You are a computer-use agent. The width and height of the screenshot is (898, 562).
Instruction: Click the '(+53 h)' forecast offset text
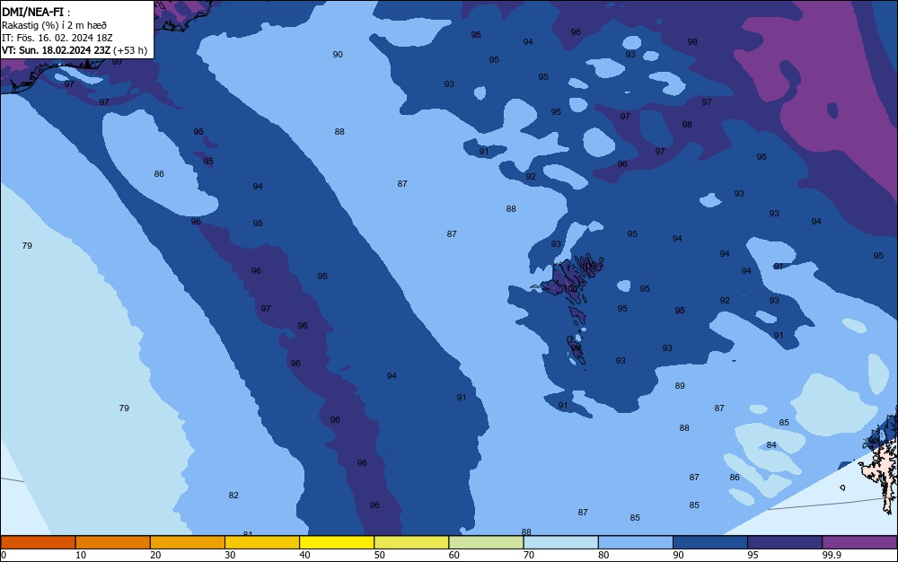pos(130,50)
